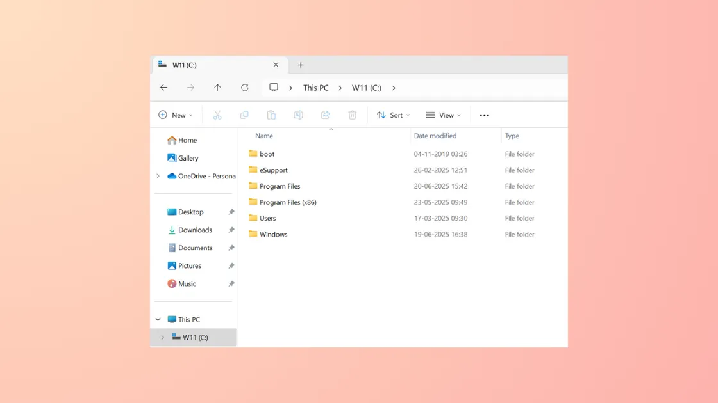Open Home from the sidebar
The height and width of the screenshot is (403, 718).
pos(186,140)
